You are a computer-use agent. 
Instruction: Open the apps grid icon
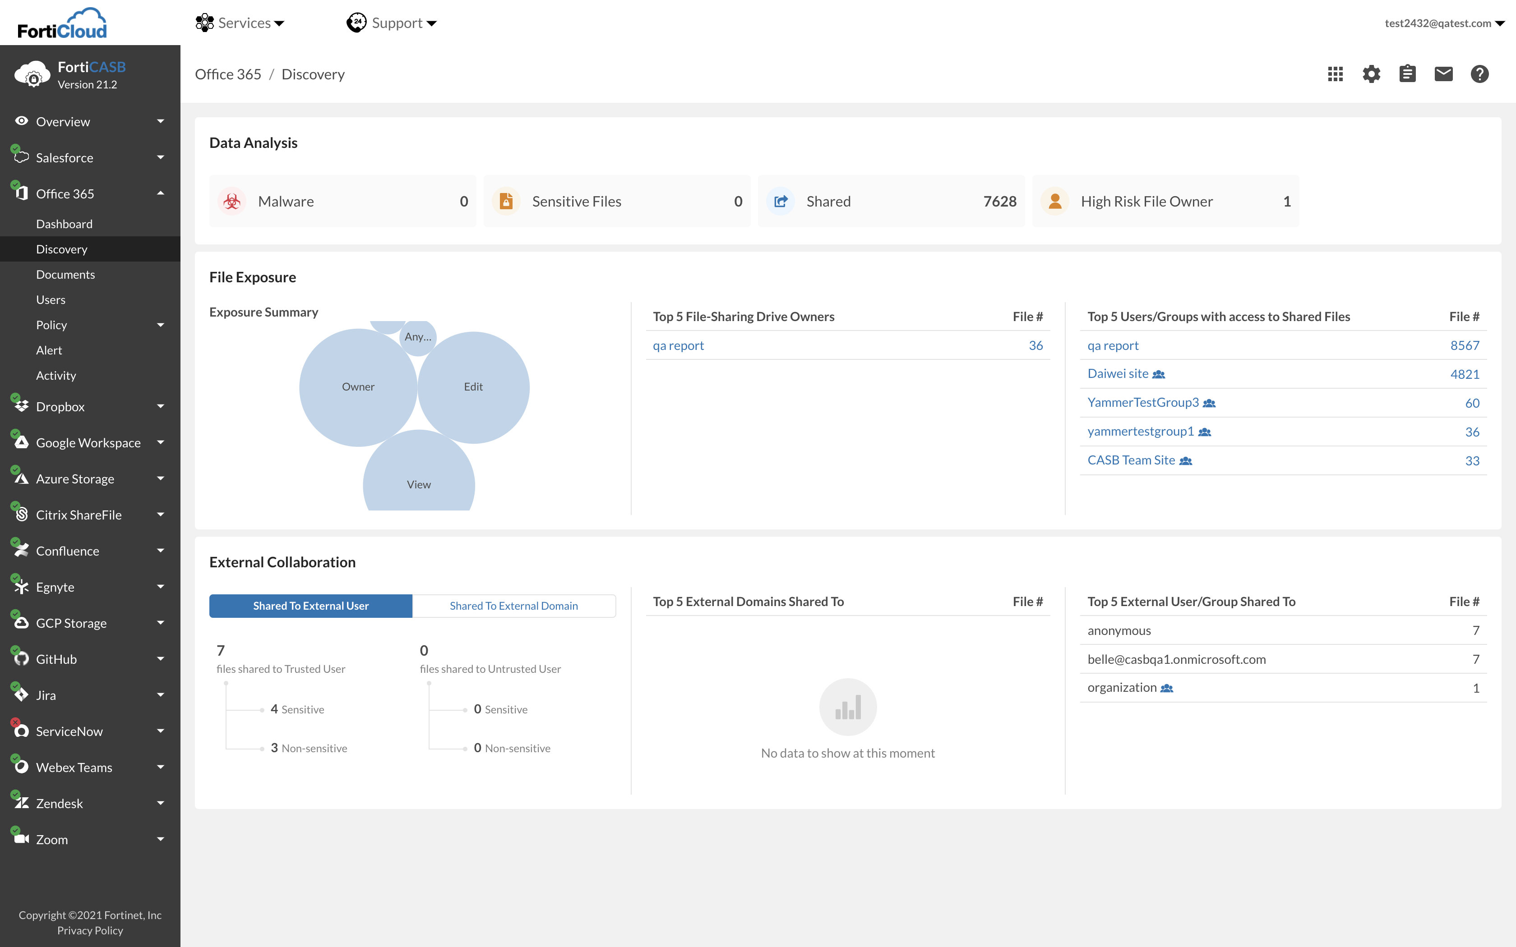point(1335,74)
